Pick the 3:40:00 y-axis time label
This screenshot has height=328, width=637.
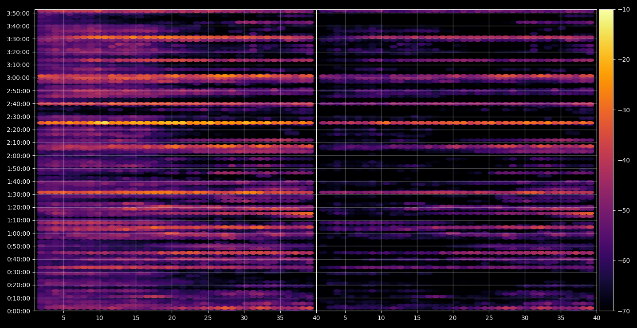[19, 26]
